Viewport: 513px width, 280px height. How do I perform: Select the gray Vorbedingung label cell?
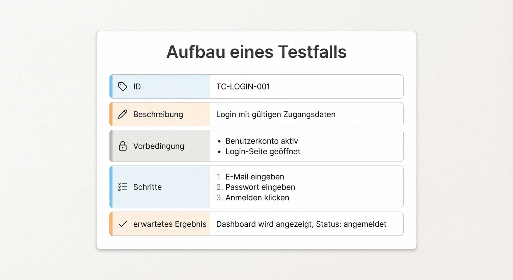click(x=159, y=146)
